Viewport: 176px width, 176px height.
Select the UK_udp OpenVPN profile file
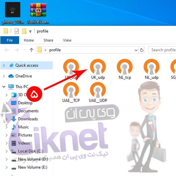click(98, 69)
